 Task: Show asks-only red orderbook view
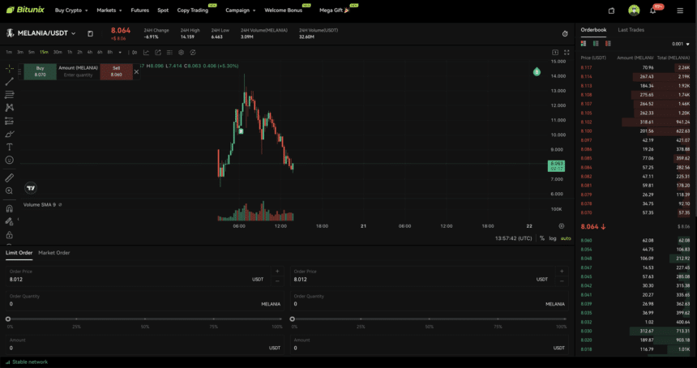point(608,44)
